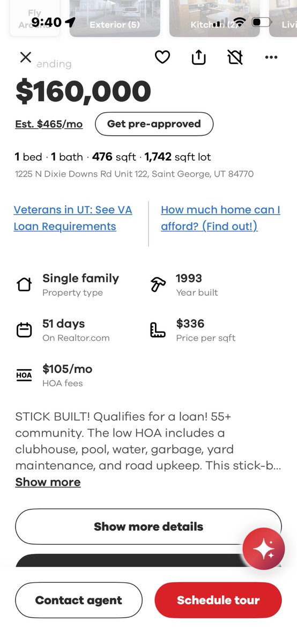This screenshot has height=644, width=297.
Task: Tap the calendar days on Realtor.com icon
Action: [24, 330]
